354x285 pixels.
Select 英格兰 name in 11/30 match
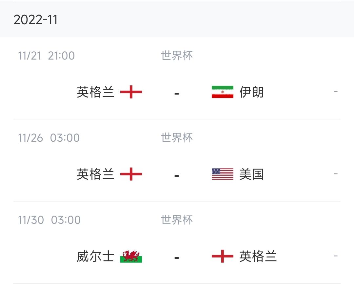258,257
